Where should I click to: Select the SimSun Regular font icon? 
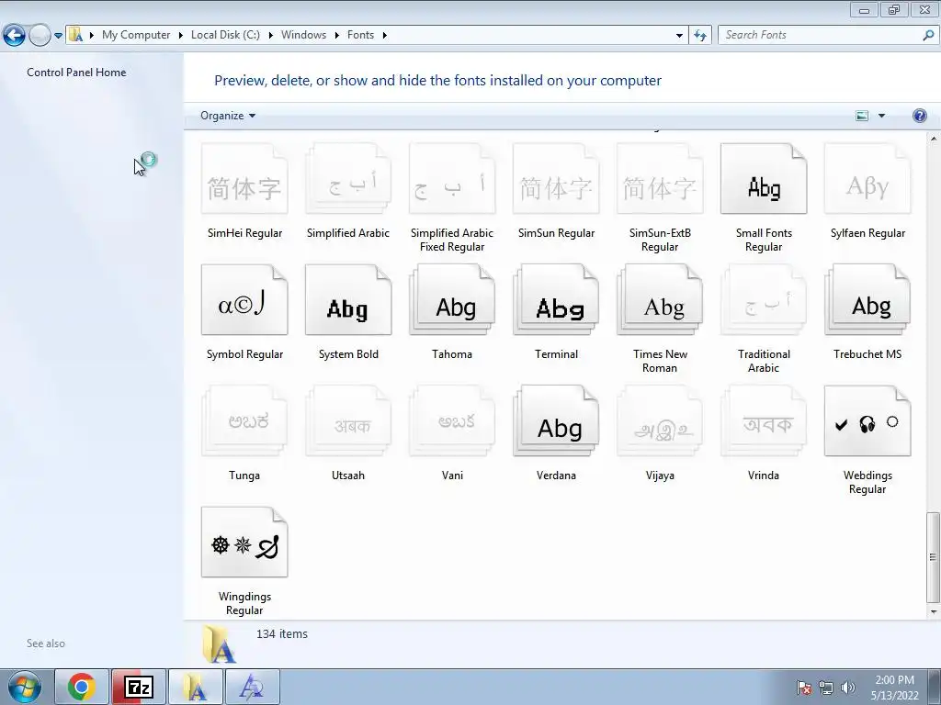556,179
